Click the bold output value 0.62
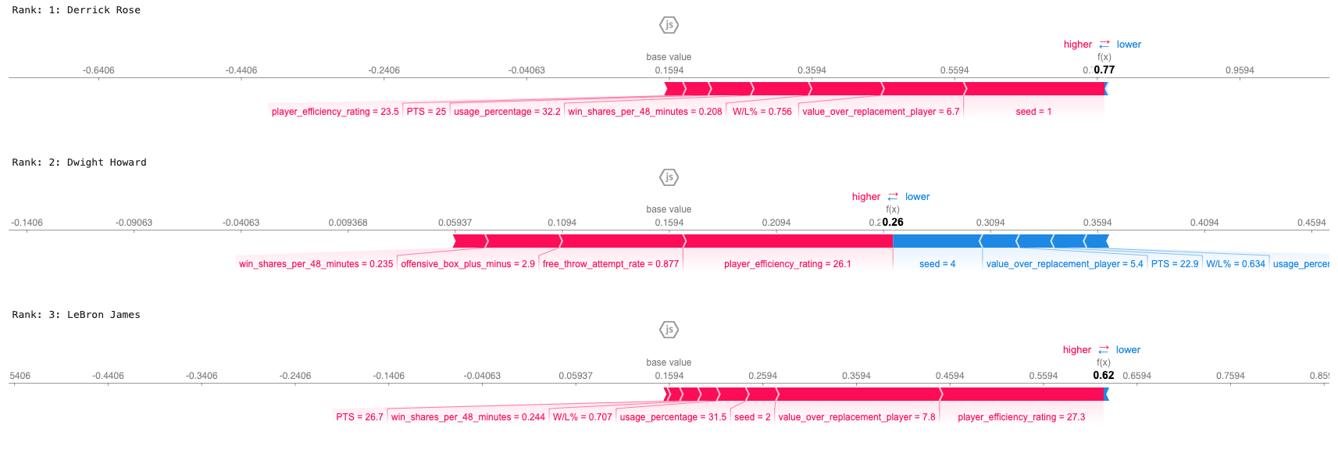This screenshot has height=450, width=1338. pos(1104,376)
